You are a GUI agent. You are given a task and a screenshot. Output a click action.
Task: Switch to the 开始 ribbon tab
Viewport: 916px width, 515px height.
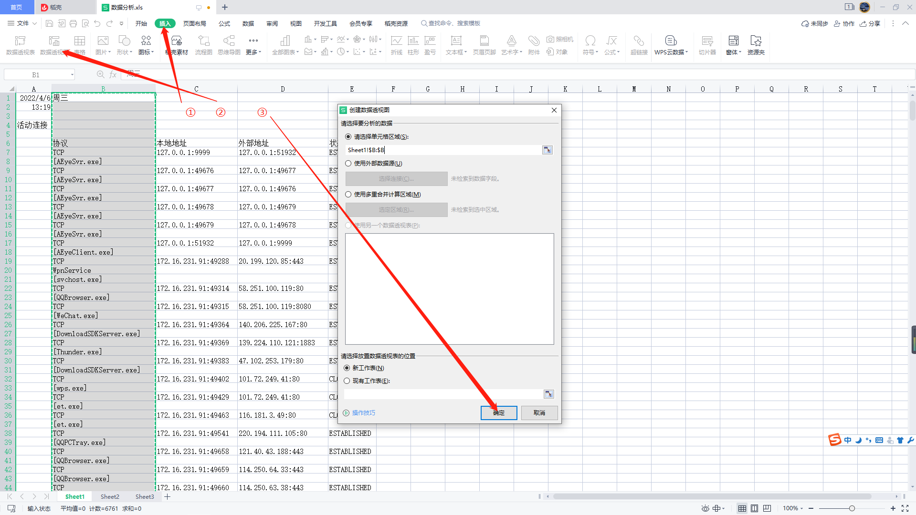141,23
